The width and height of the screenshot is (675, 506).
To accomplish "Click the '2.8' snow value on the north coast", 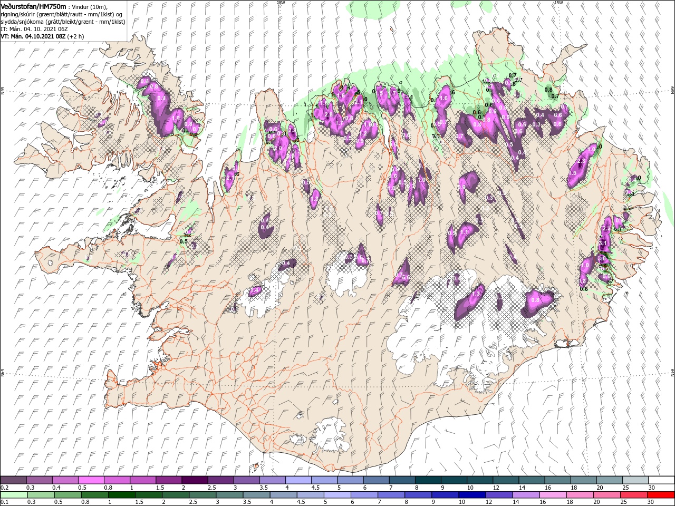I will (x=328, y=115).
